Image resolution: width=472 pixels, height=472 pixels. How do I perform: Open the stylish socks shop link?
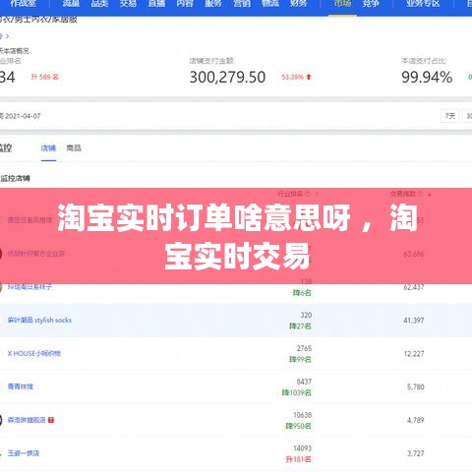(x=39, y=321)
